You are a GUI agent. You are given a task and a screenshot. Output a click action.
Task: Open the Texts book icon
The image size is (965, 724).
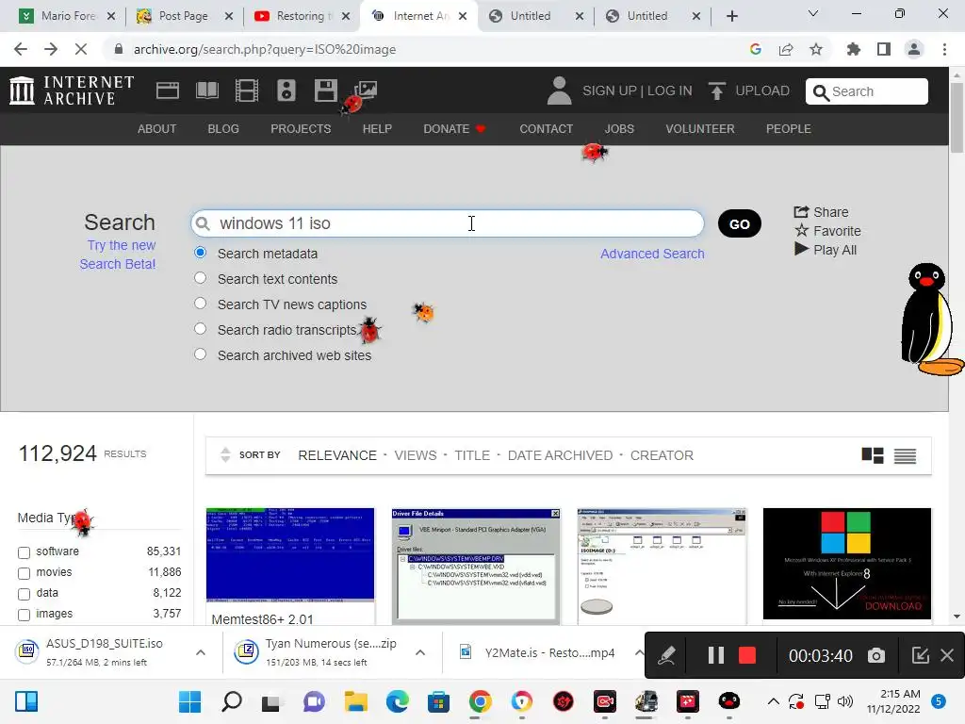206,90
